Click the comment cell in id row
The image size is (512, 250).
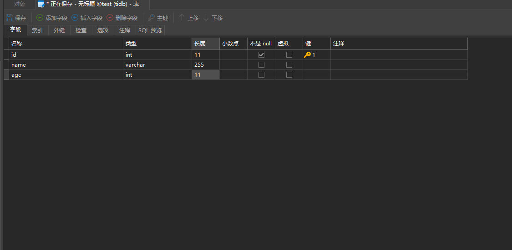pos(399,55)
